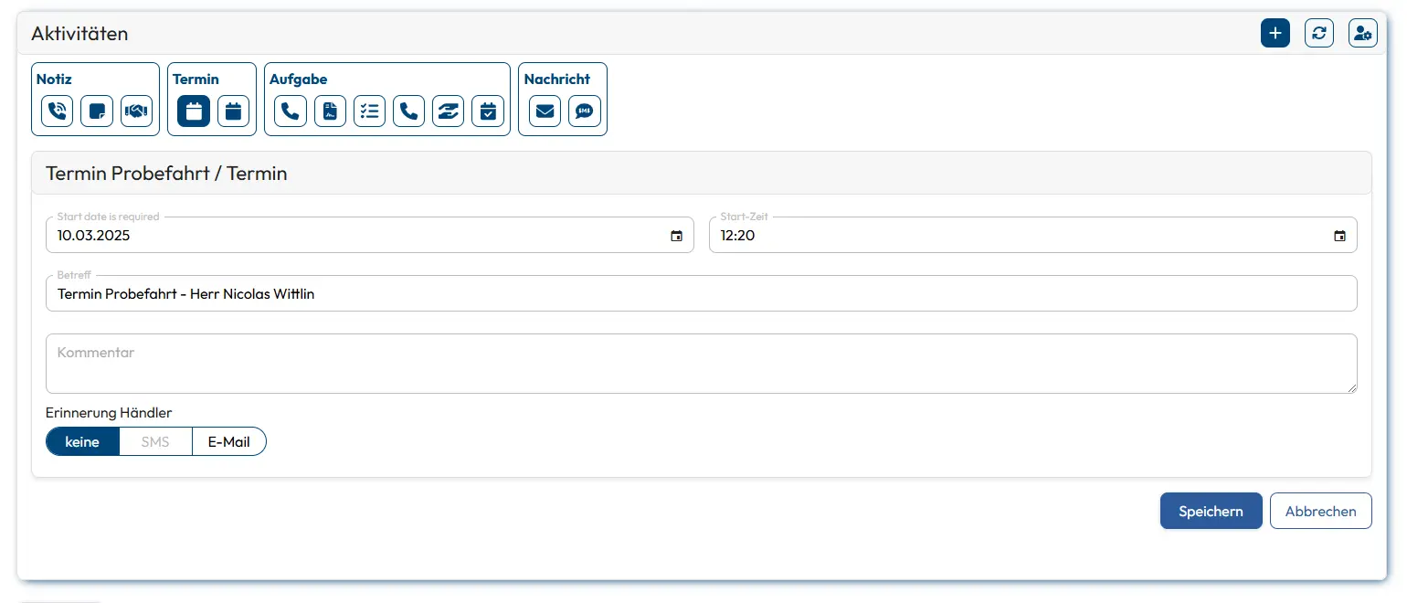The image size is (1407, 603).
Task: Click the envelope icon under Nachricht
Action: (545, 111)
